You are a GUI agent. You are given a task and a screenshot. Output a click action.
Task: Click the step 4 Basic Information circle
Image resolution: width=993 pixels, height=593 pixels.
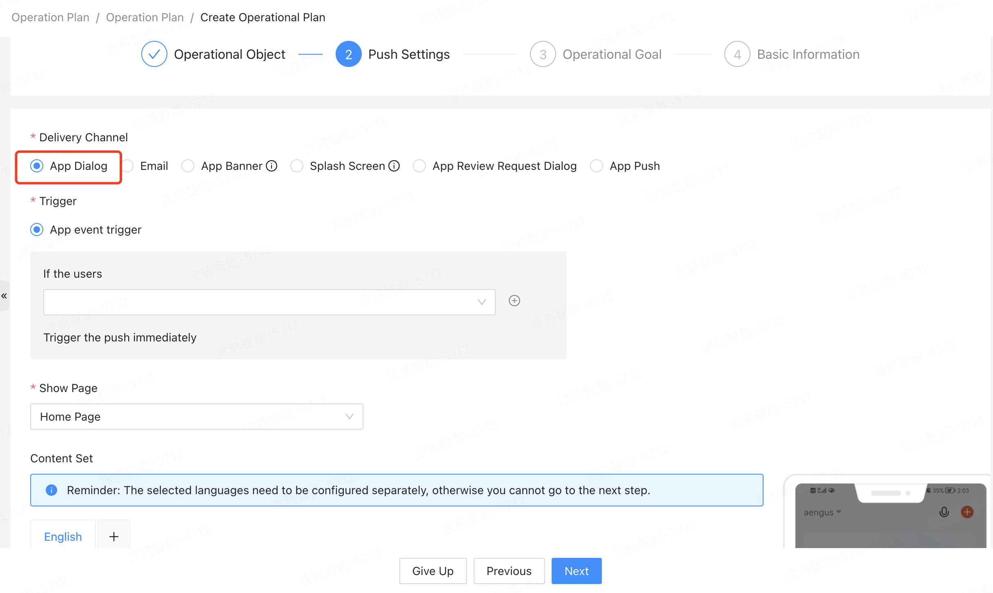(x=737, y=54)
